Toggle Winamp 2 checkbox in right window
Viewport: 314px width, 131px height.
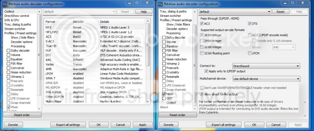[164, 64]
